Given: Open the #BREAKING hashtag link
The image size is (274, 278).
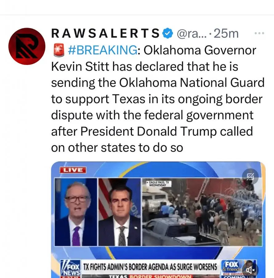Looking at the screenshot, I should click(103, 50).
